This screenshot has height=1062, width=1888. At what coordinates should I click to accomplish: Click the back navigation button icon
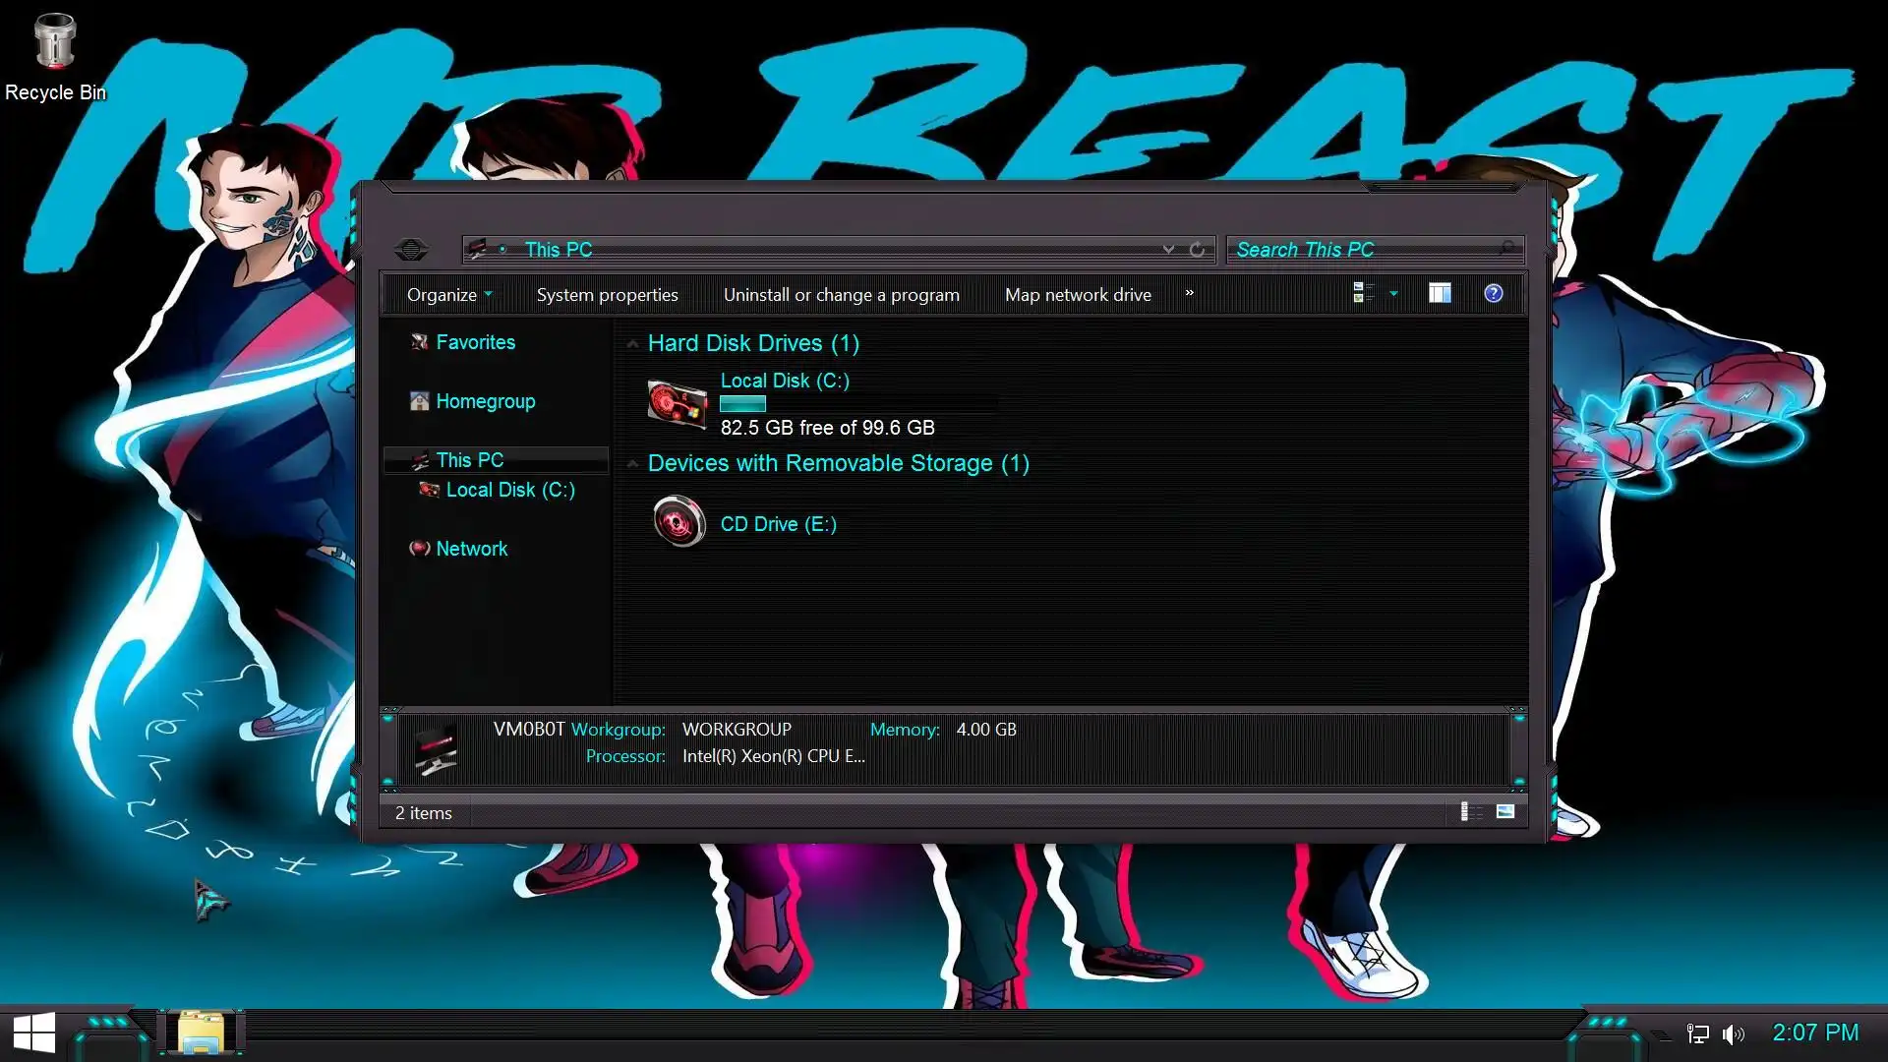pyautogui.click(x=411, y=250)
